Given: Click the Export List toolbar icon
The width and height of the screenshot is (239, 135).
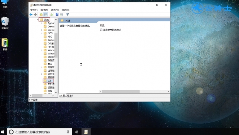Looking at the screenshot, I should 51,15.
